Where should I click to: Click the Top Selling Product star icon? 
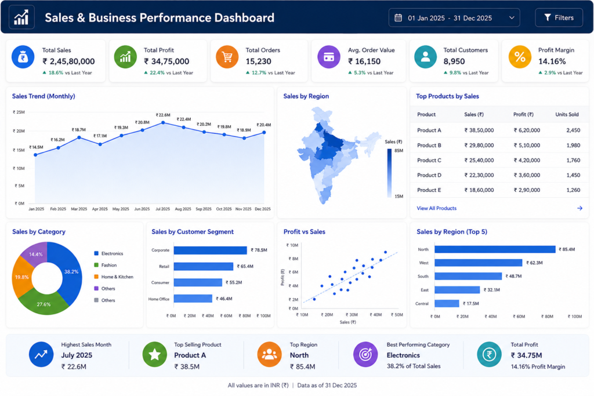[154, 354]
